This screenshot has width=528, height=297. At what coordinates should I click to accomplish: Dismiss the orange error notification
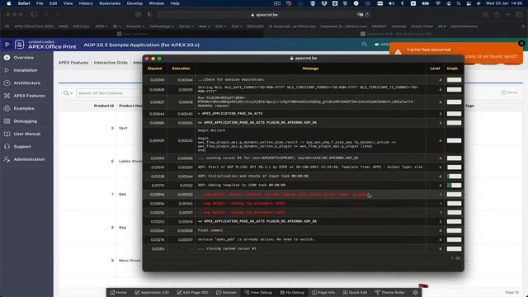pyautogui.click(x=521, y=43)
